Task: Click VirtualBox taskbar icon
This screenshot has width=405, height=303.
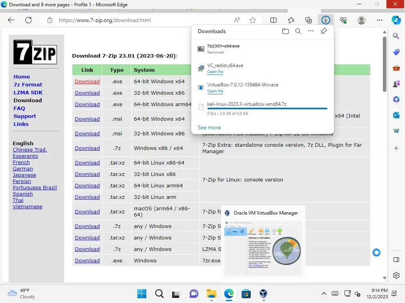Action: [263, 294]
